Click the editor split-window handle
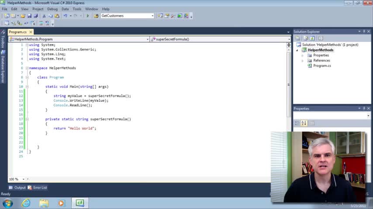The height and width of the screenshot is (209, 373). point(289,45)
